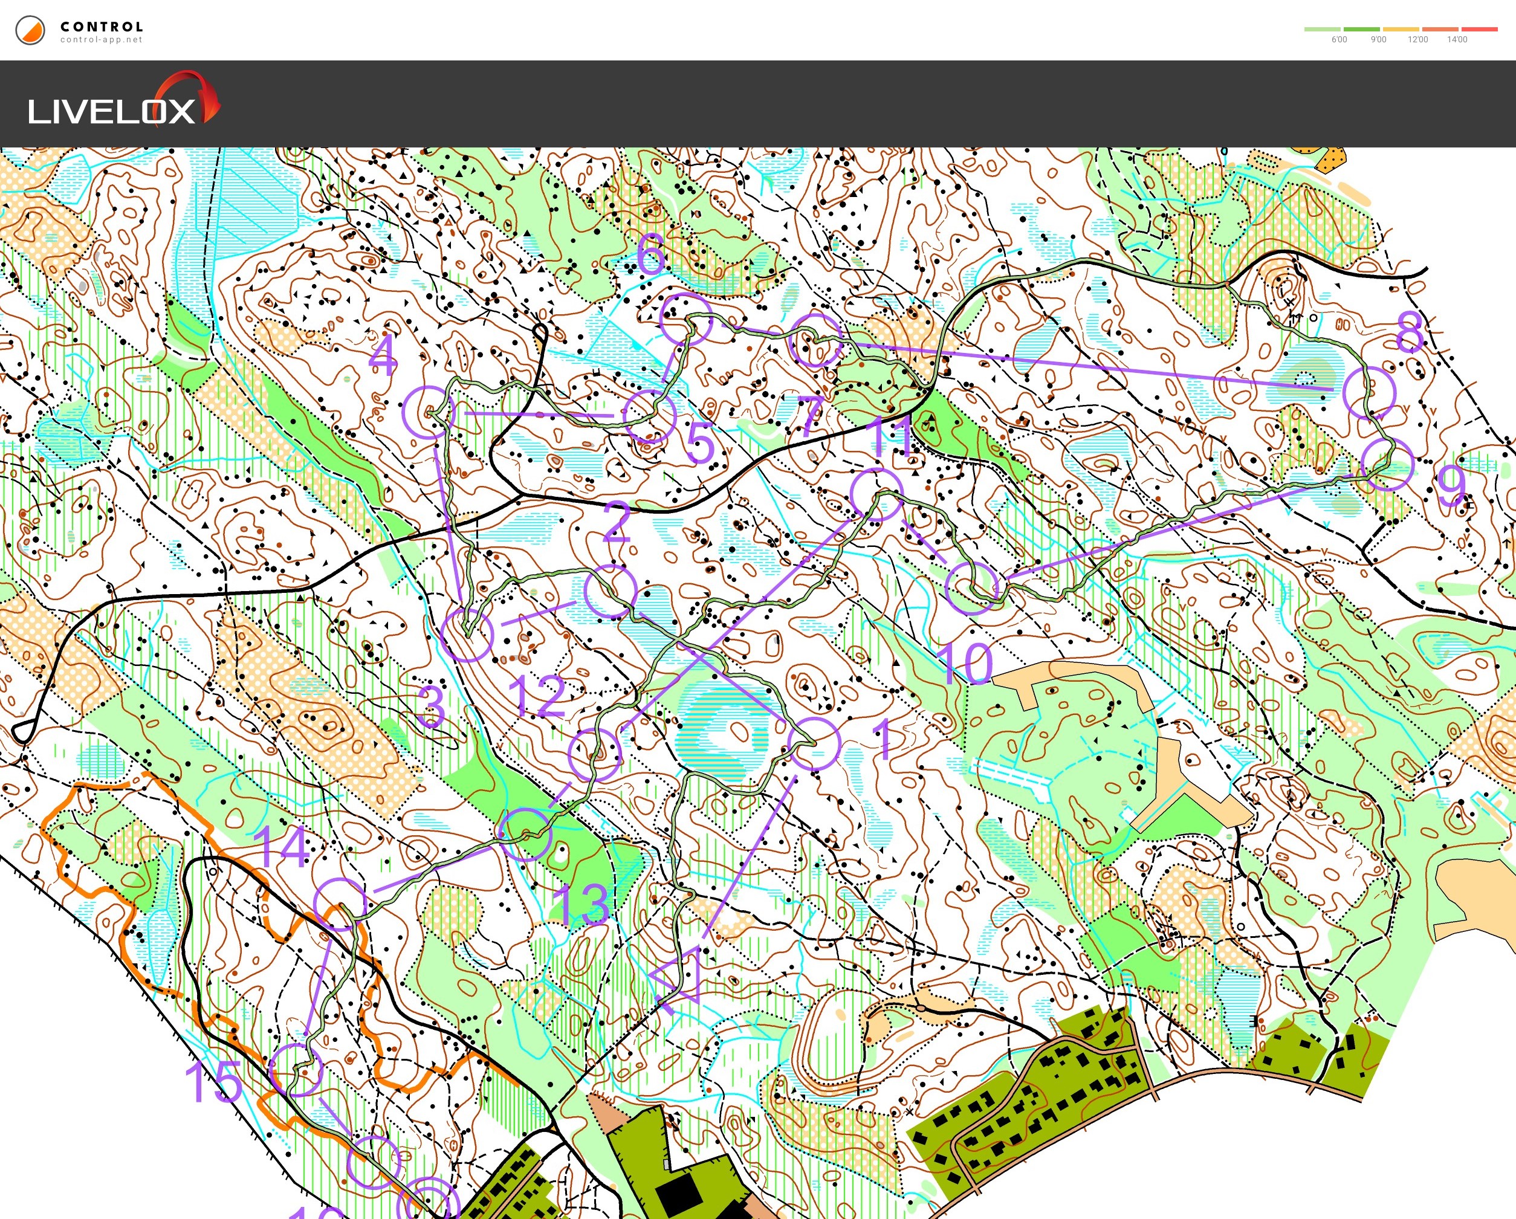Click the purple number 10 label
This screenshot has width=1516, height=1219.
[966, 663]
